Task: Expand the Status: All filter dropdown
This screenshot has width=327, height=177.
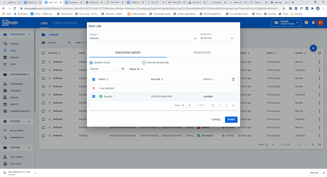Action: click(x=136, y=69)
